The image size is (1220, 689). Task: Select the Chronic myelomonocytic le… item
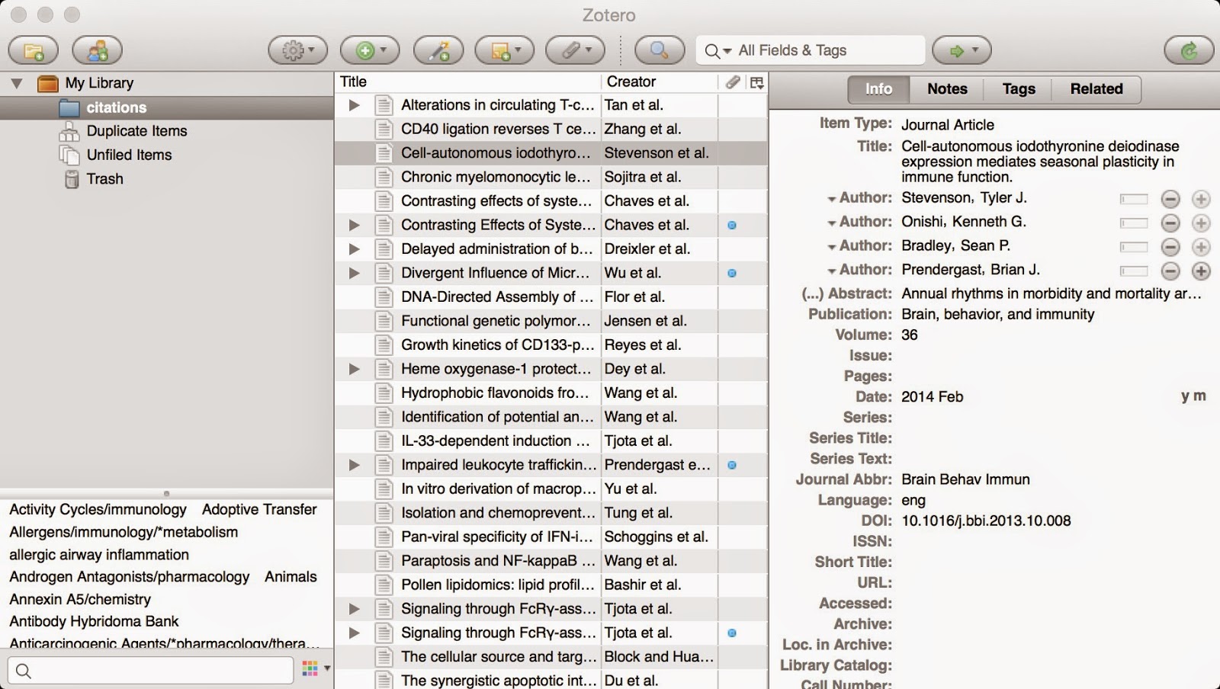[551, 177]
